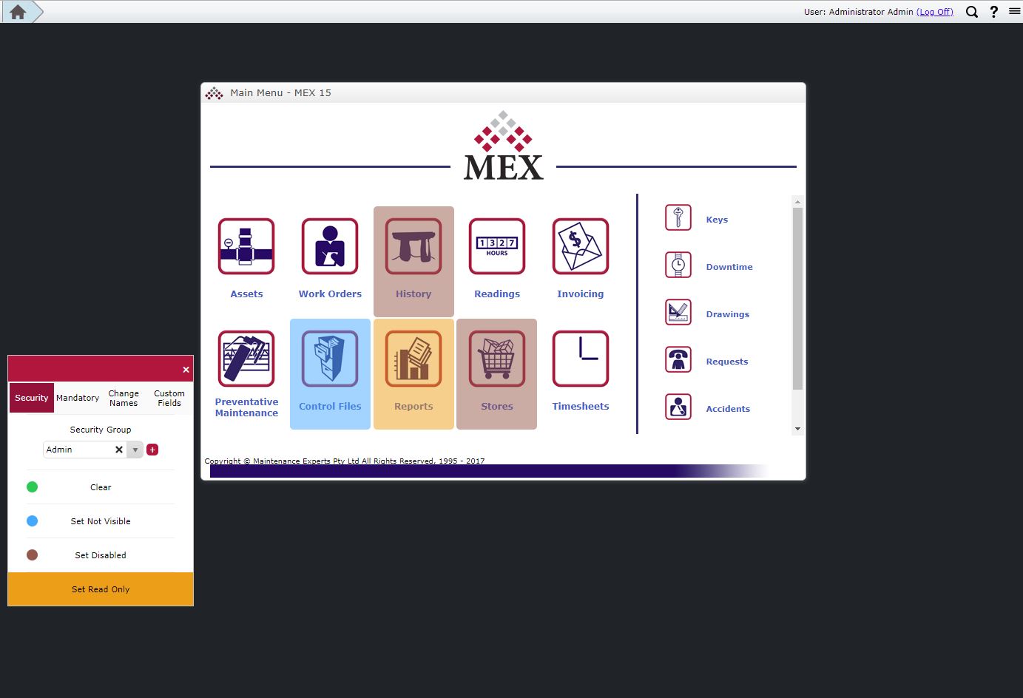Screen dimensions: 1023x698
Task: Select Set Read Only option
Action: coord(101,589)
